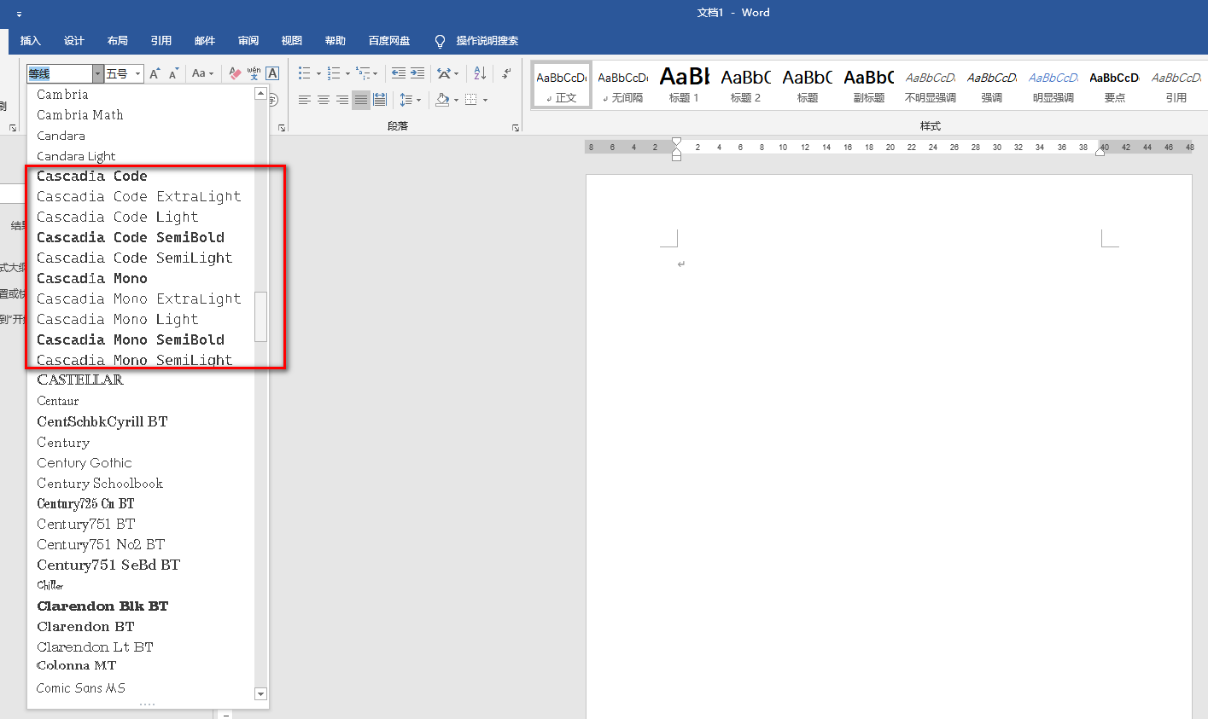
Task: Open the 邮件 tab
Action: click(205, 41)
